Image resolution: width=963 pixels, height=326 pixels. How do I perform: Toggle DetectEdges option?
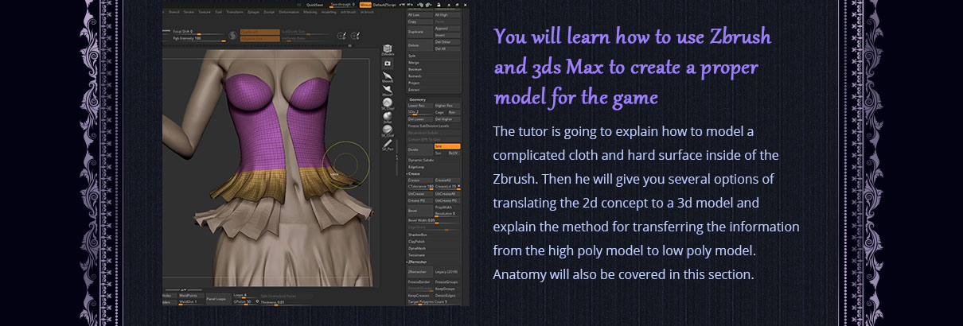click(446, 295)
